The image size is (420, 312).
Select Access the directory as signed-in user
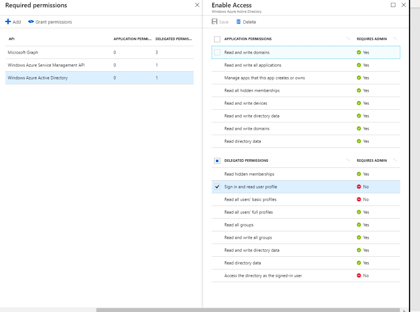pyautogui.click(x=306, y=276)
